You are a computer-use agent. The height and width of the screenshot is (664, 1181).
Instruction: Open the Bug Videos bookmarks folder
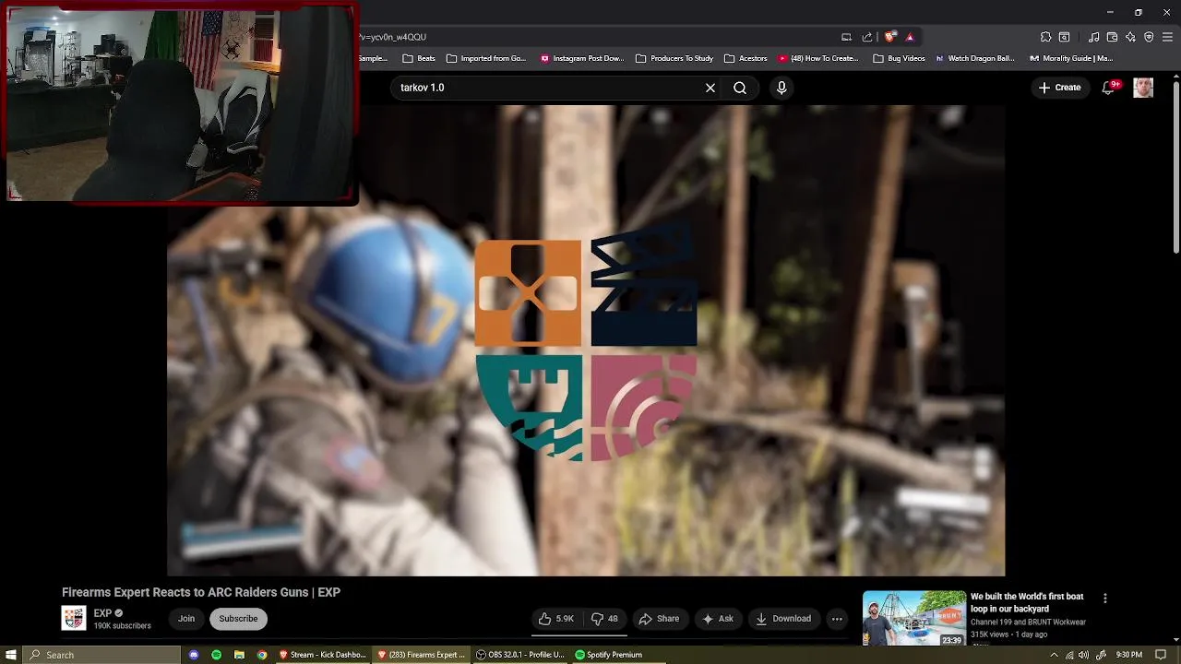click(x=899, y=58)
